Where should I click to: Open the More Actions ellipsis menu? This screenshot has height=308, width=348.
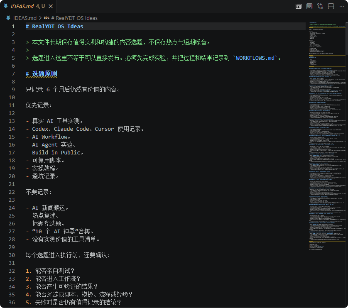click(342, 6)
